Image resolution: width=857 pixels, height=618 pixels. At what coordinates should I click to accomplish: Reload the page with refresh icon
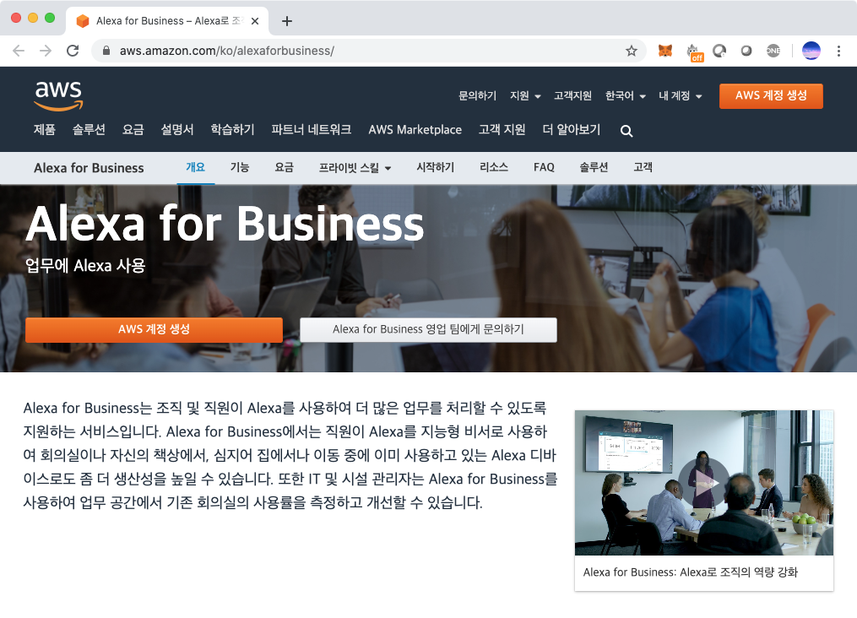[x=73, y=51]
